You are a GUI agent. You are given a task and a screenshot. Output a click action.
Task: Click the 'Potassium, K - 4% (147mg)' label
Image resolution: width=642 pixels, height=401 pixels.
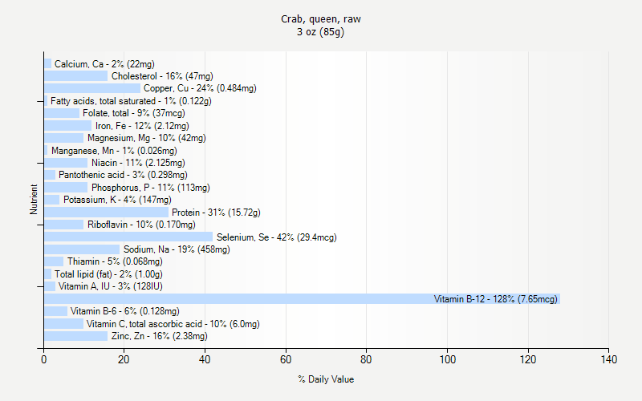(x=117, y=200)
